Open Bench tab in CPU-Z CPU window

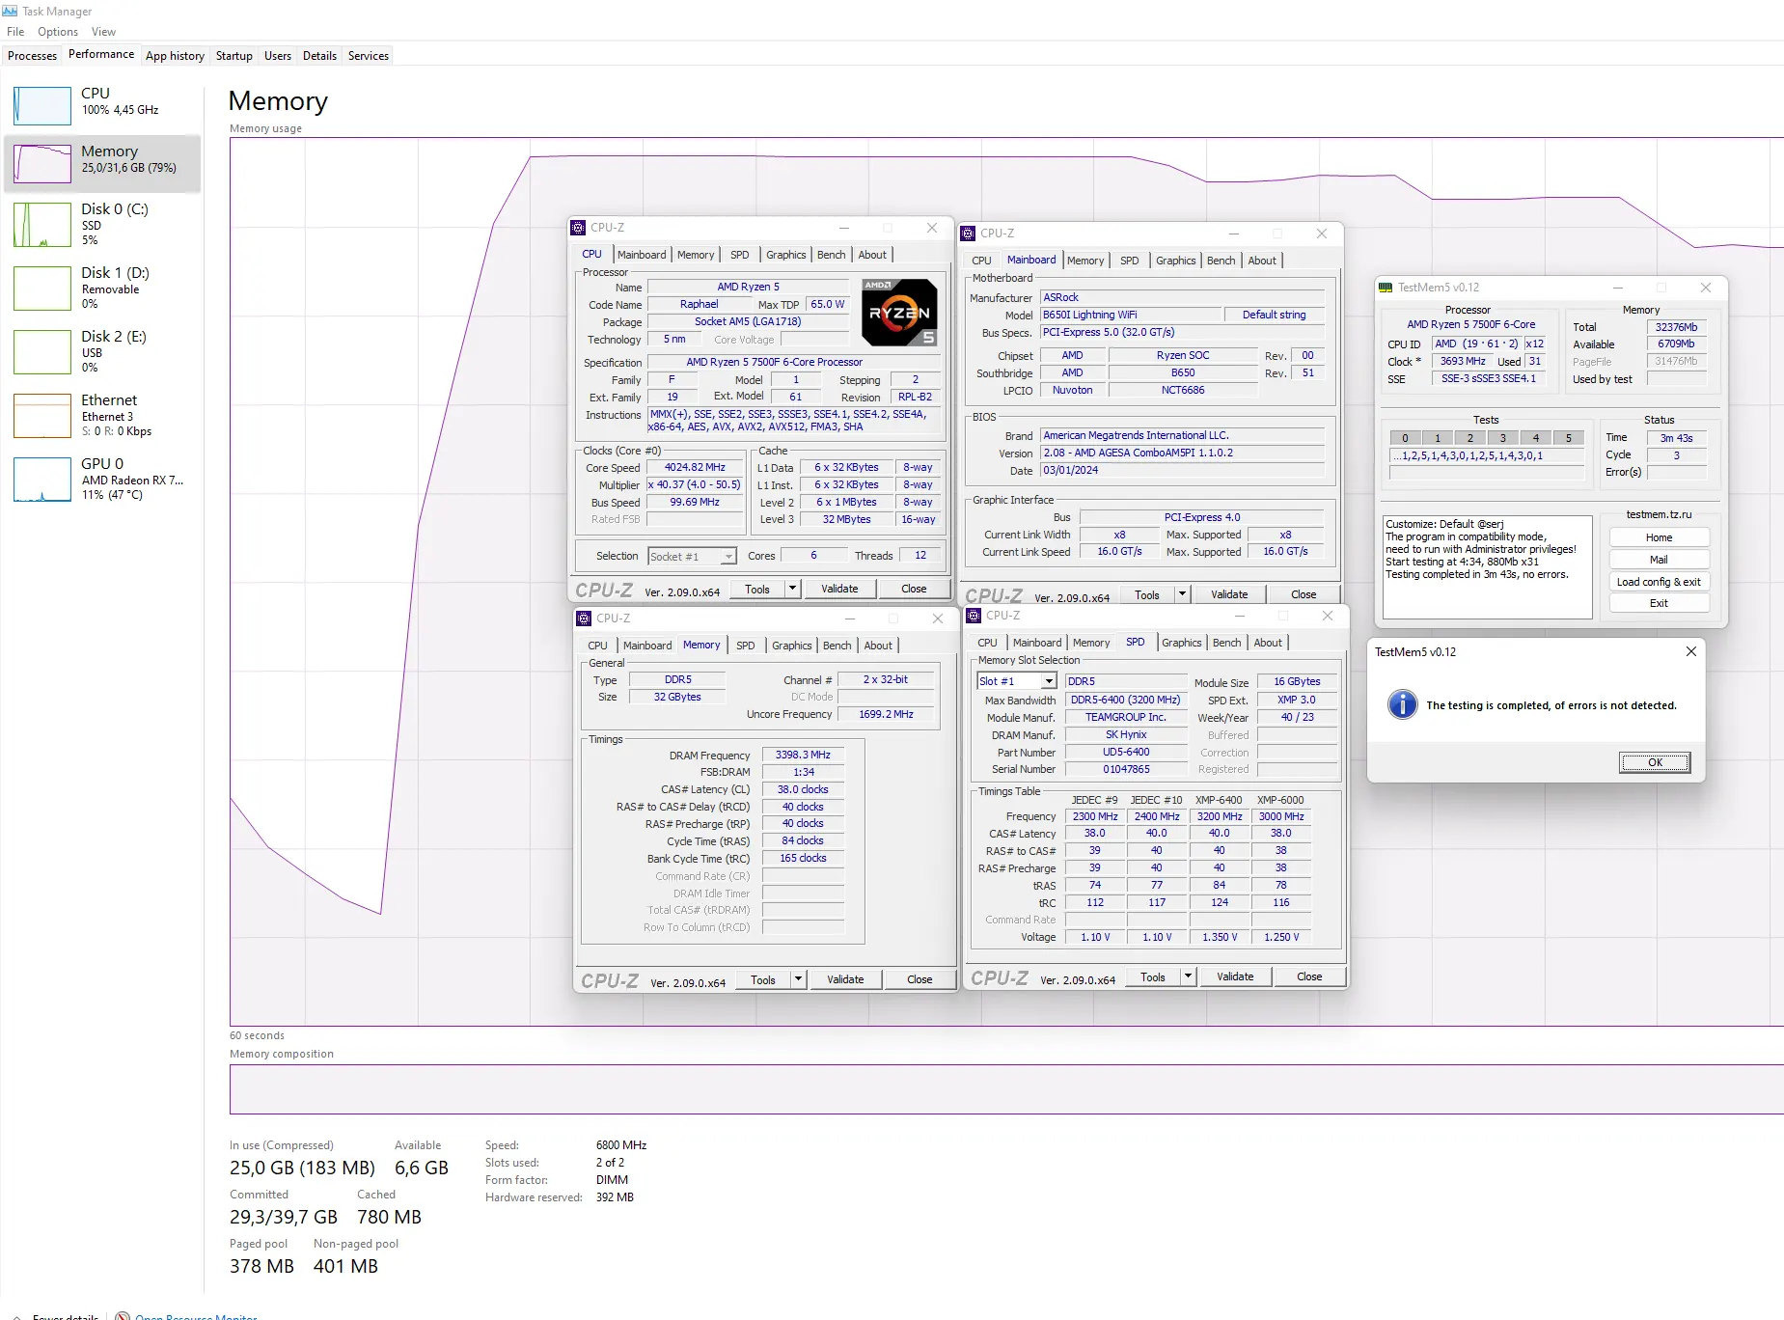(x=831, y=255)
